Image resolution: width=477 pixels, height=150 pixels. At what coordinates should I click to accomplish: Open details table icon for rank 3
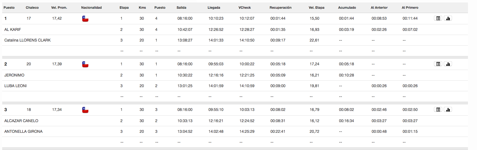click(x=438, y=110)
